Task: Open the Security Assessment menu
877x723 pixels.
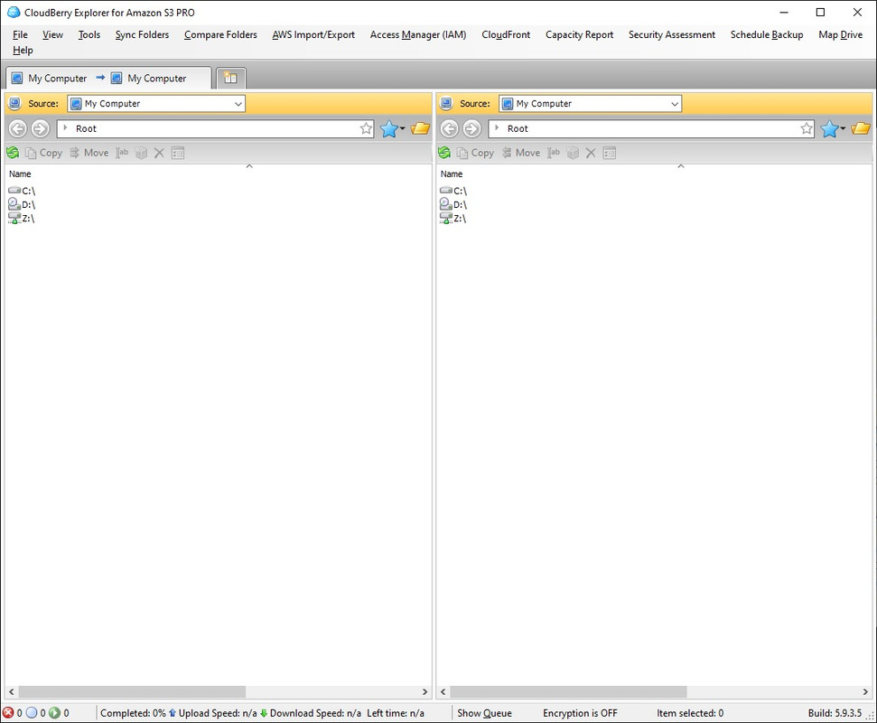Action: click(672, 34)
